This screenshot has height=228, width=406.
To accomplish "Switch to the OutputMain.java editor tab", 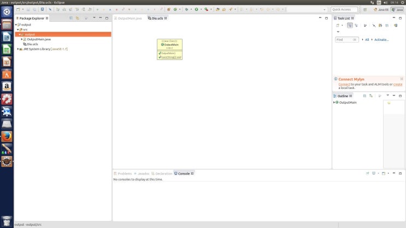I will [128, 19].
